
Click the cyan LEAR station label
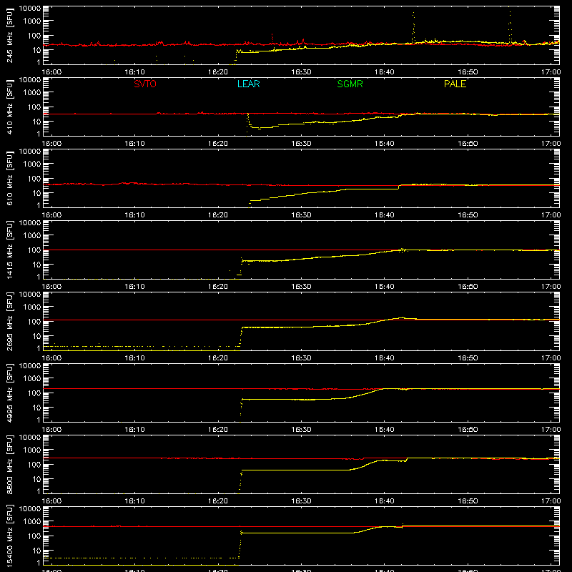pyautogui.click(x=248, y=84)
